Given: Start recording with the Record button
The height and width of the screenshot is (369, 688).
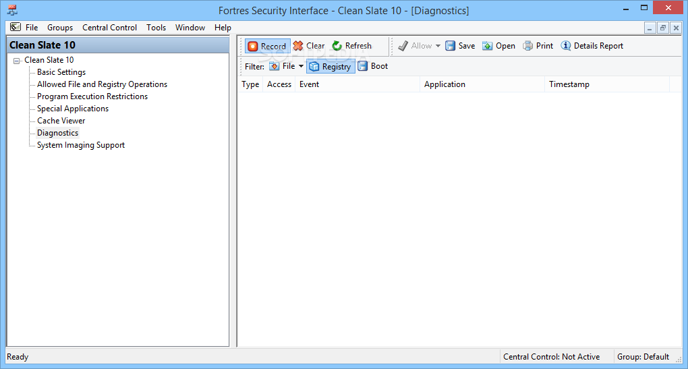Looking at the screenshot, I should [267, 46].
